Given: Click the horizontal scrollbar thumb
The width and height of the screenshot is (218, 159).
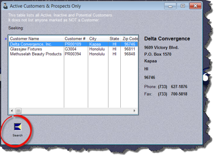Looking at the screenshot, I should tap(18, 111).
